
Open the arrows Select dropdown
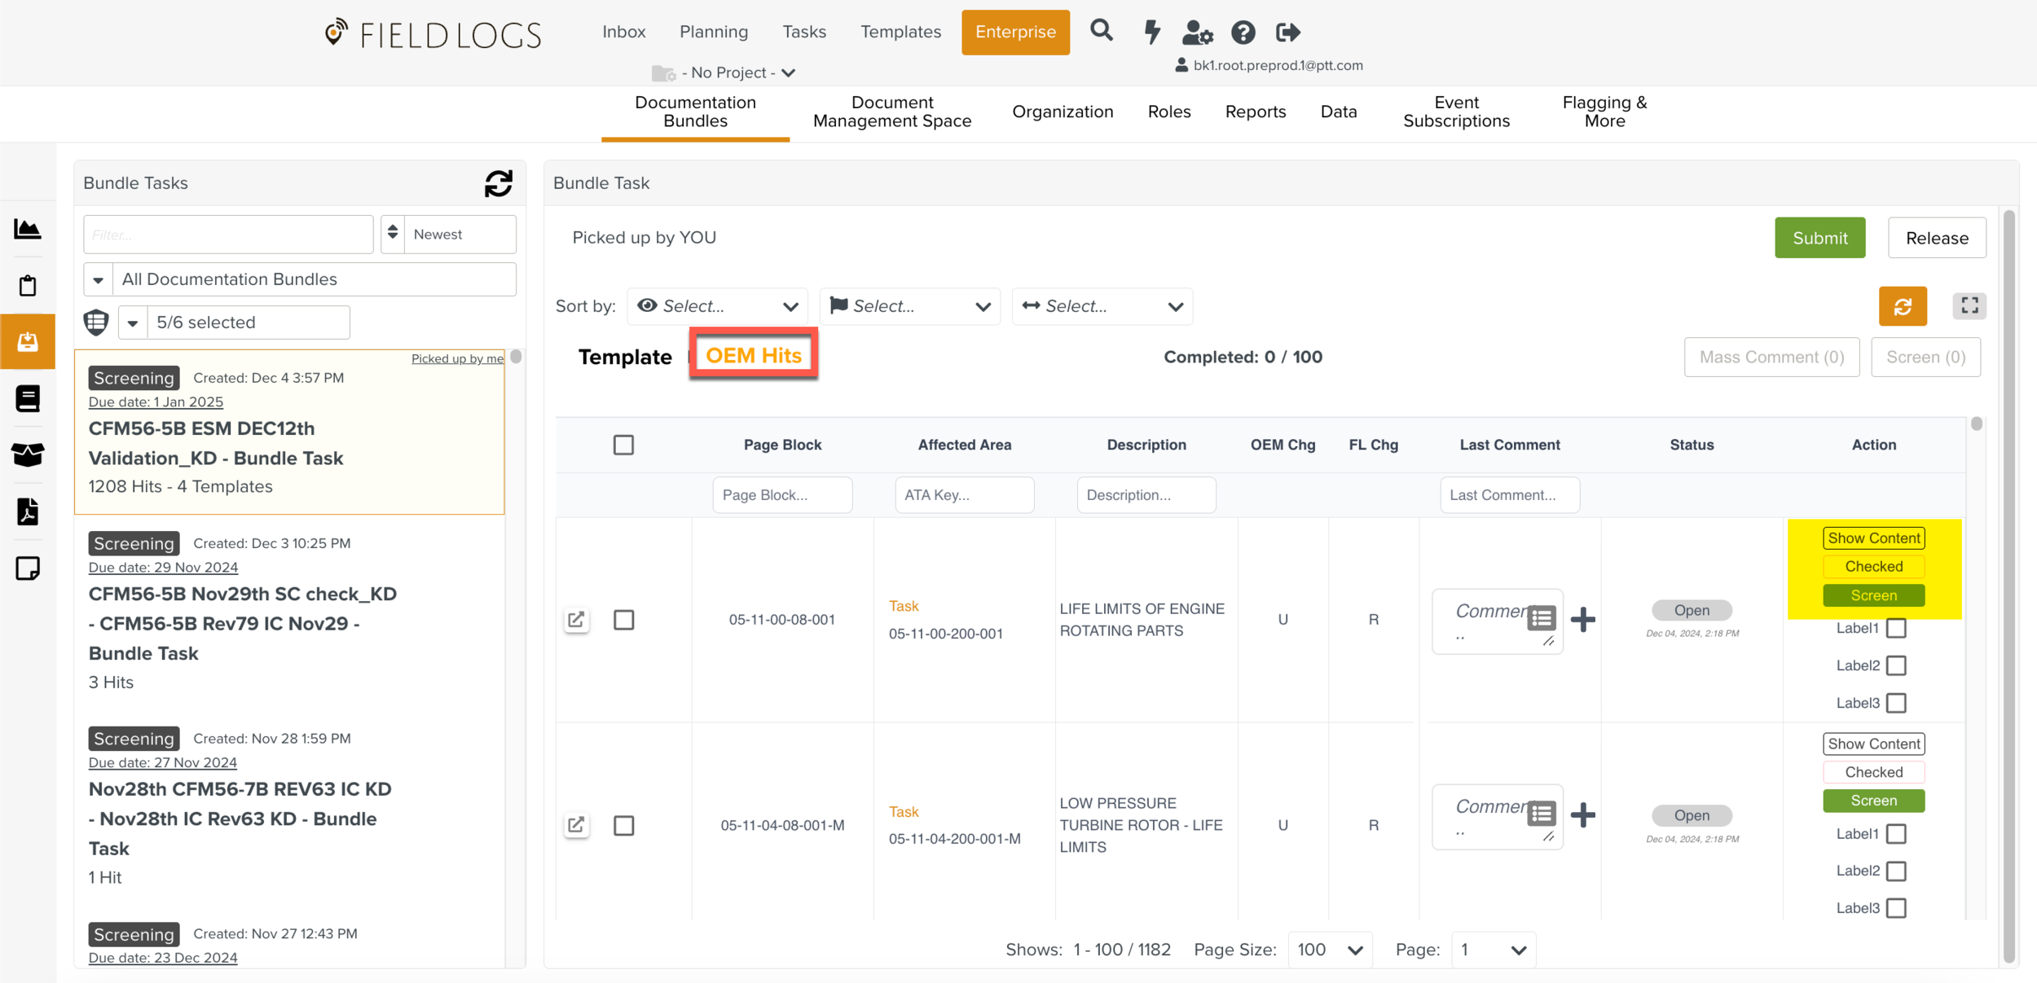click(x=1102, y=306)
